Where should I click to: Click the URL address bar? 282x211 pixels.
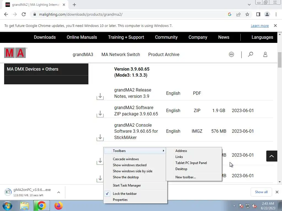point(126,14)
